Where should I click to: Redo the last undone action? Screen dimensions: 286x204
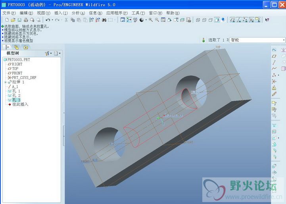coord(57,20)
